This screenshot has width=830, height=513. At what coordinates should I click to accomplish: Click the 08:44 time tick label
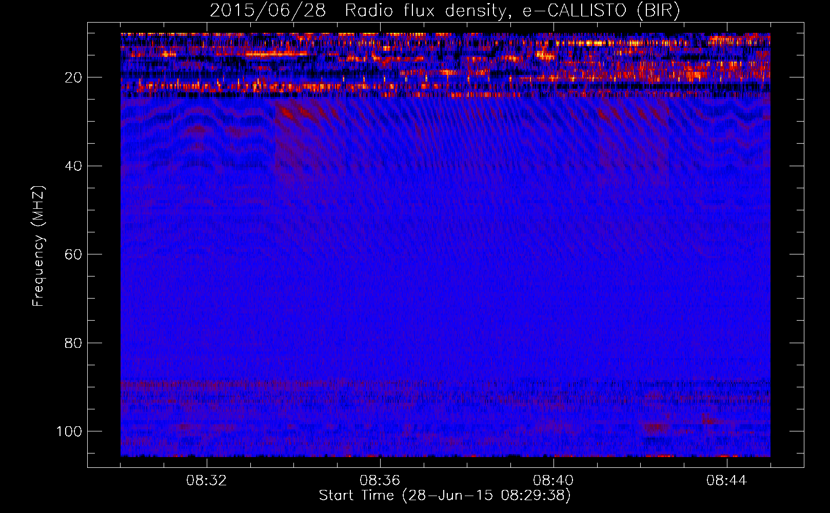click(x=727, y=481)
